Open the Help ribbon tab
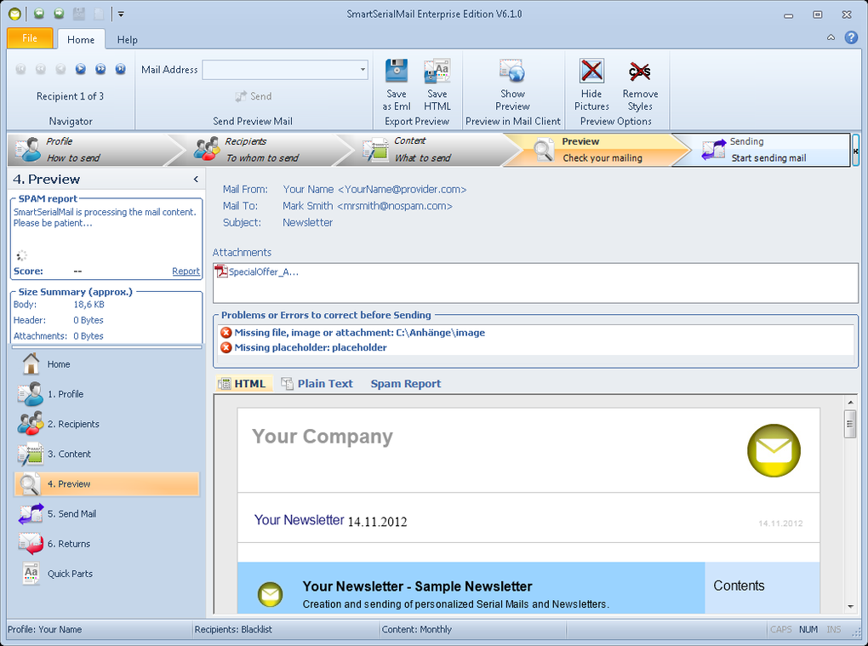The width and height of the screenshot is (868, 646). coord(128,40)
